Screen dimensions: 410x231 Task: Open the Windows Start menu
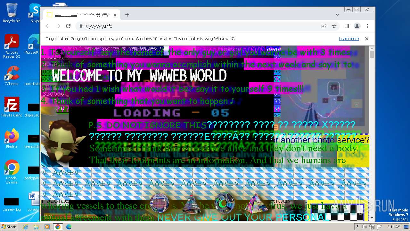tap(9, 227)
